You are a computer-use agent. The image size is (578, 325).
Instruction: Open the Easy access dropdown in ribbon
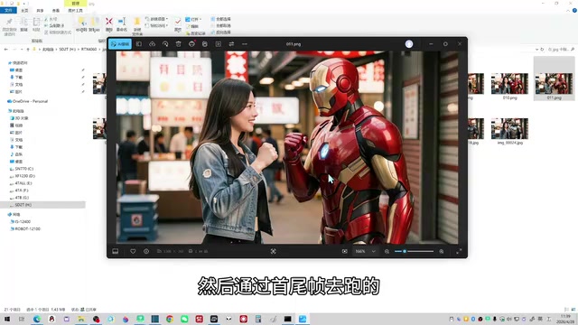coord(156,25)
